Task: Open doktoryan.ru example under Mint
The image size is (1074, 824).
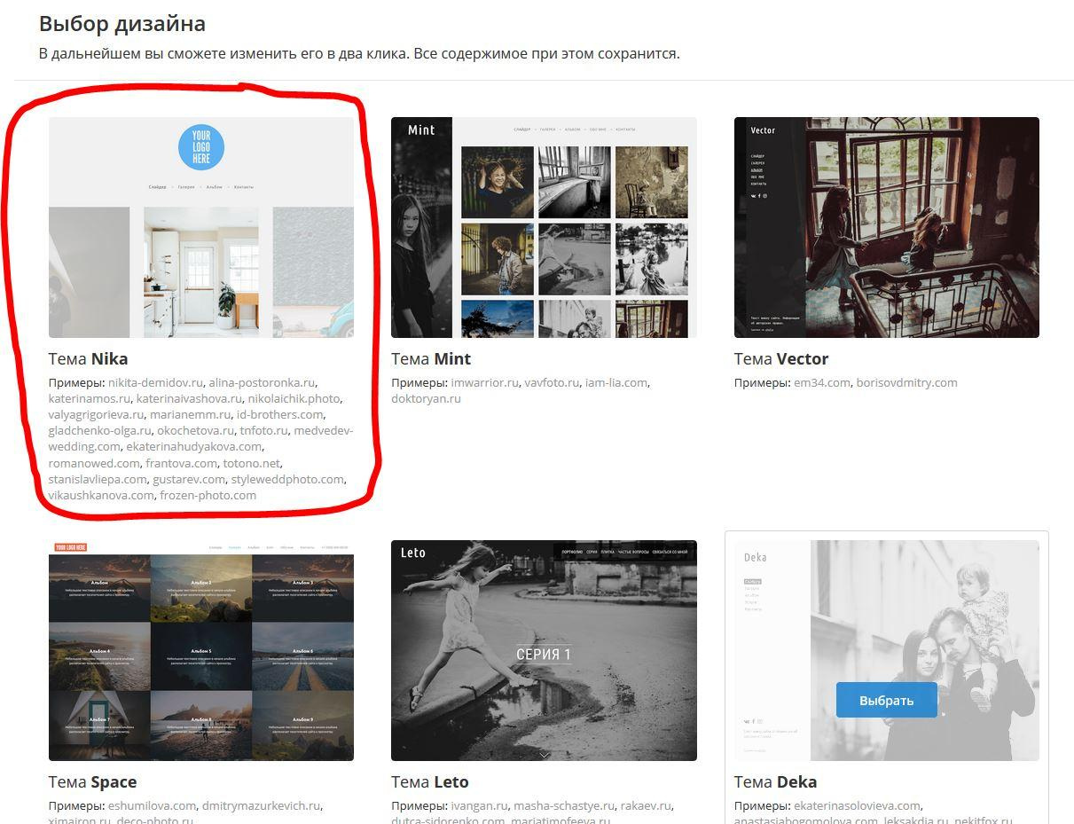Action: [x=426, y=399]
